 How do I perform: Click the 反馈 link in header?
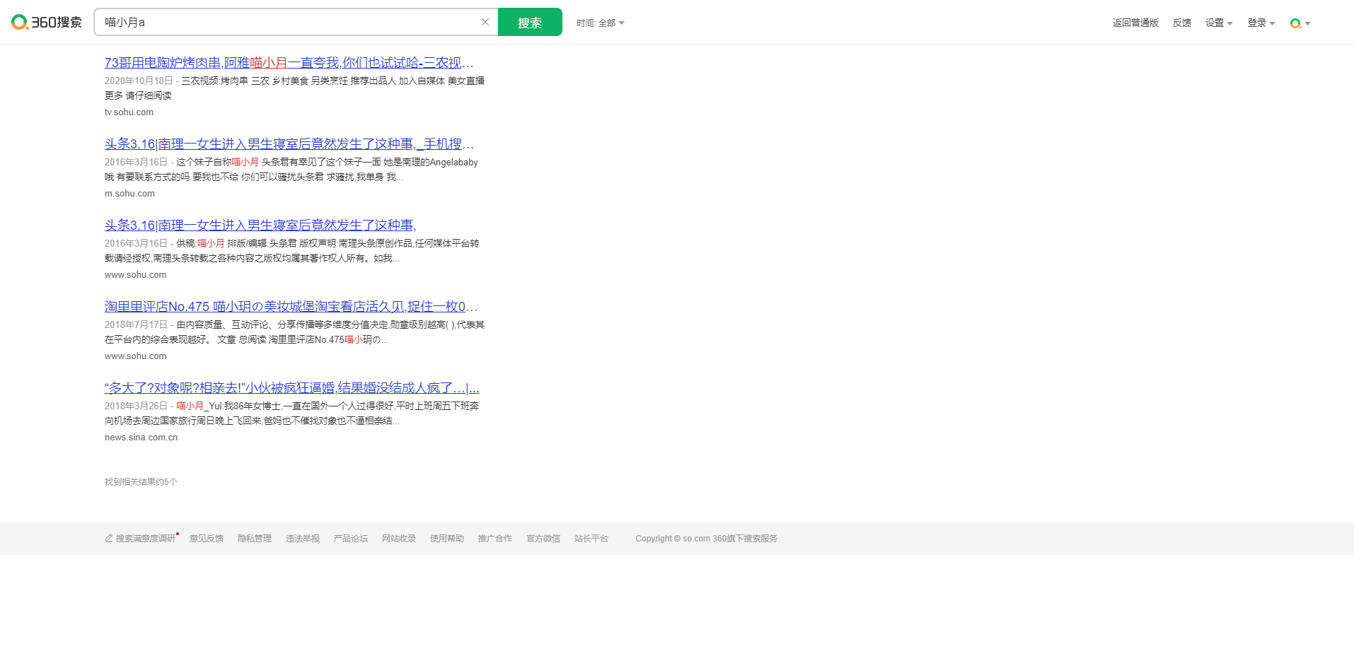[x=1182, y=23]
